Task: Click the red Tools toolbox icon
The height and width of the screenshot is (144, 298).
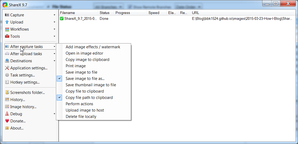Action: [7, 36]
